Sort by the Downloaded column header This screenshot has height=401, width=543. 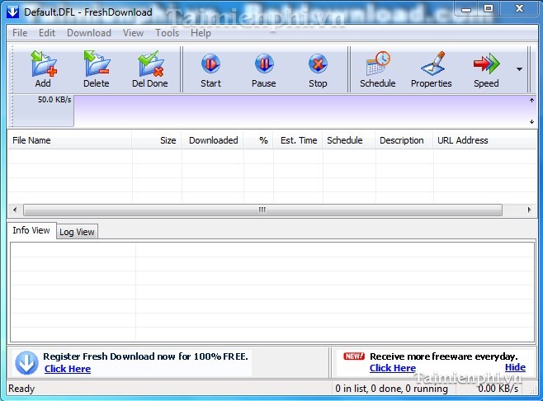pyautogui.click(x=213, y=140)
